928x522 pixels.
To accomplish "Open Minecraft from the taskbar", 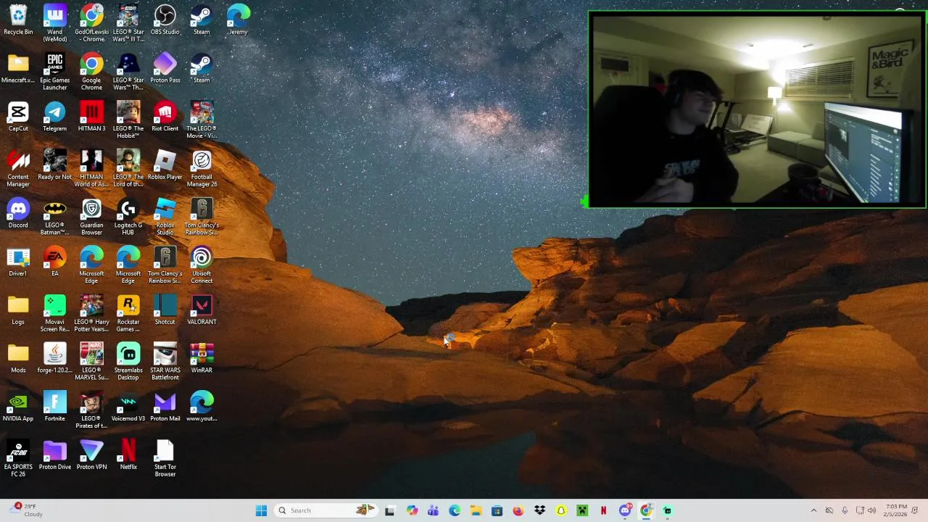I will tap(582, 510).
